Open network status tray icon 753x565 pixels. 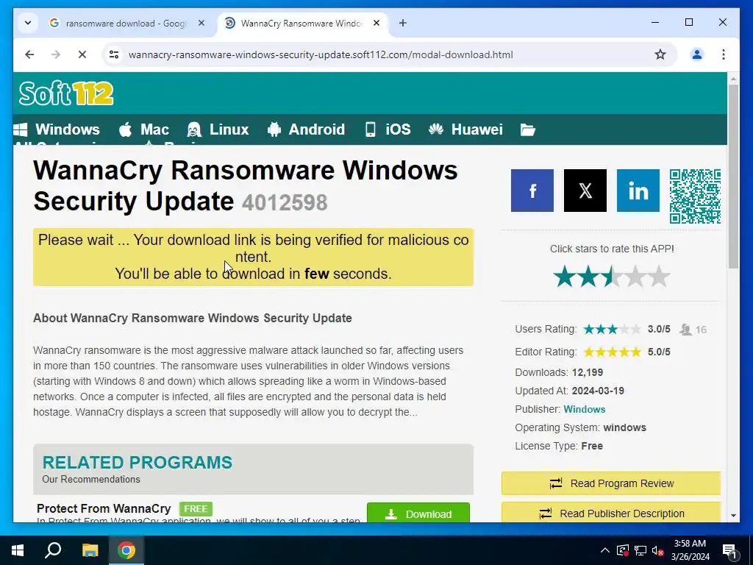tap(640, 550)
